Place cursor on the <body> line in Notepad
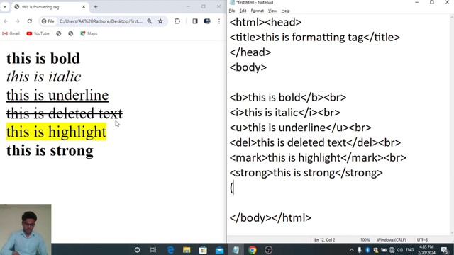The width and height of the screenshot is (454, 255). click(248, 67)
